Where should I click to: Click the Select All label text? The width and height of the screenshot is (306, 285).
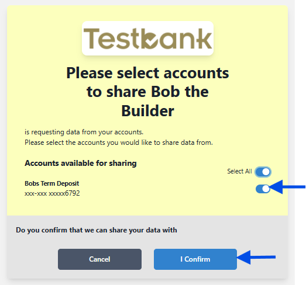tap(239, 171)
